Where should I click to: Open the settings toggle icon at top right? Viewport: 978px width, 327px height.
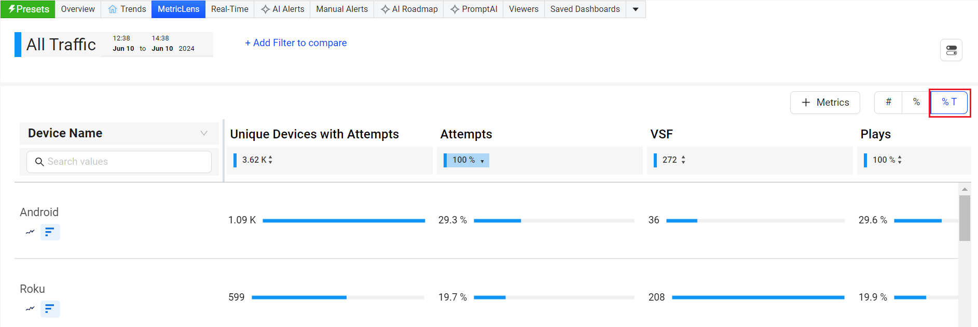pyautogui.click(x=951, y=50)
